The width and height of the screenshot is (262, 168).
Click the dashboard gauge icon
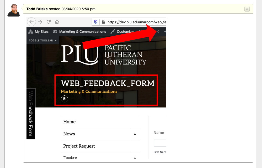pos(55,31)
